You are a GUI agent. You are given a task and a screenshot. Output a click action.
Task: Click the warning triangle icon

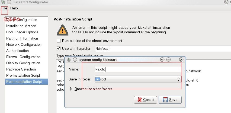coord(63,30)
